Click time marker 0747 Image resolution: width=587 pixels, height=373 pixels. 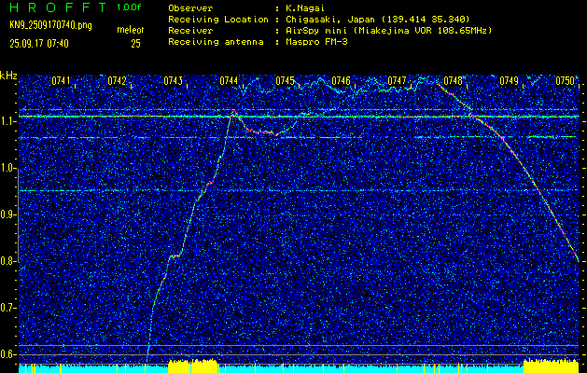point(397,81)
